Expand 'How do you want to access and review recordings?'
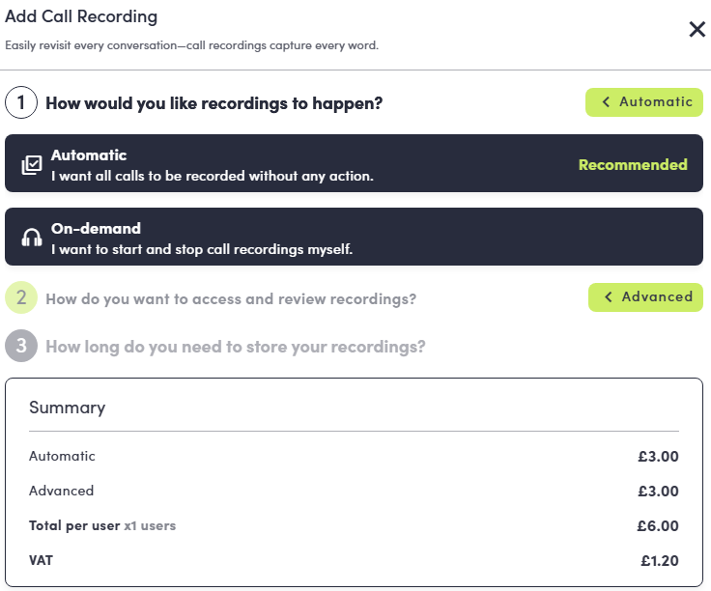 pos(231,299)
